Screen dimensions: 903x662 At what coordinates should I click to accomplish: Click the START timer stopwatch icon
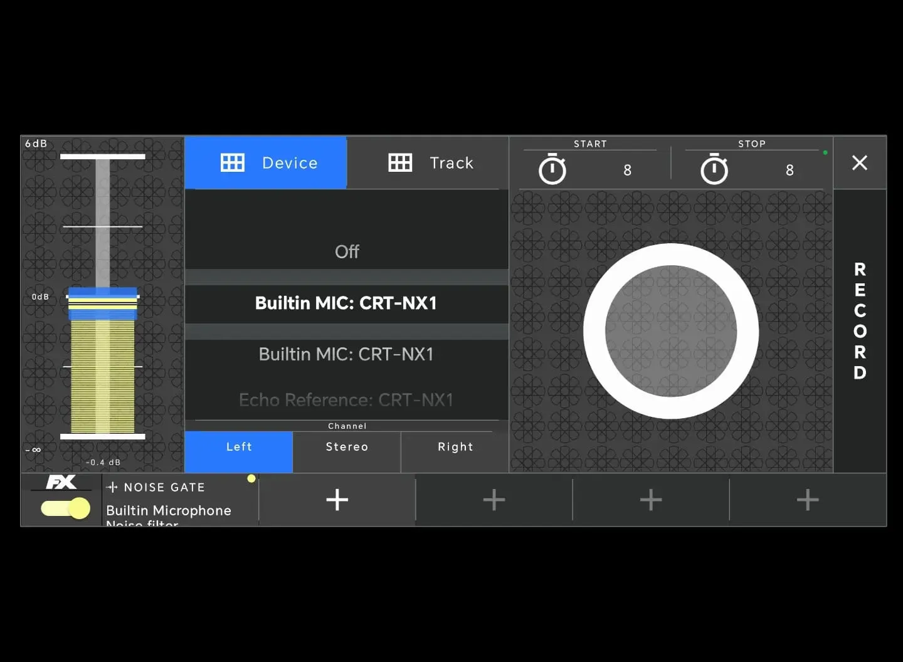coord(552,169)
